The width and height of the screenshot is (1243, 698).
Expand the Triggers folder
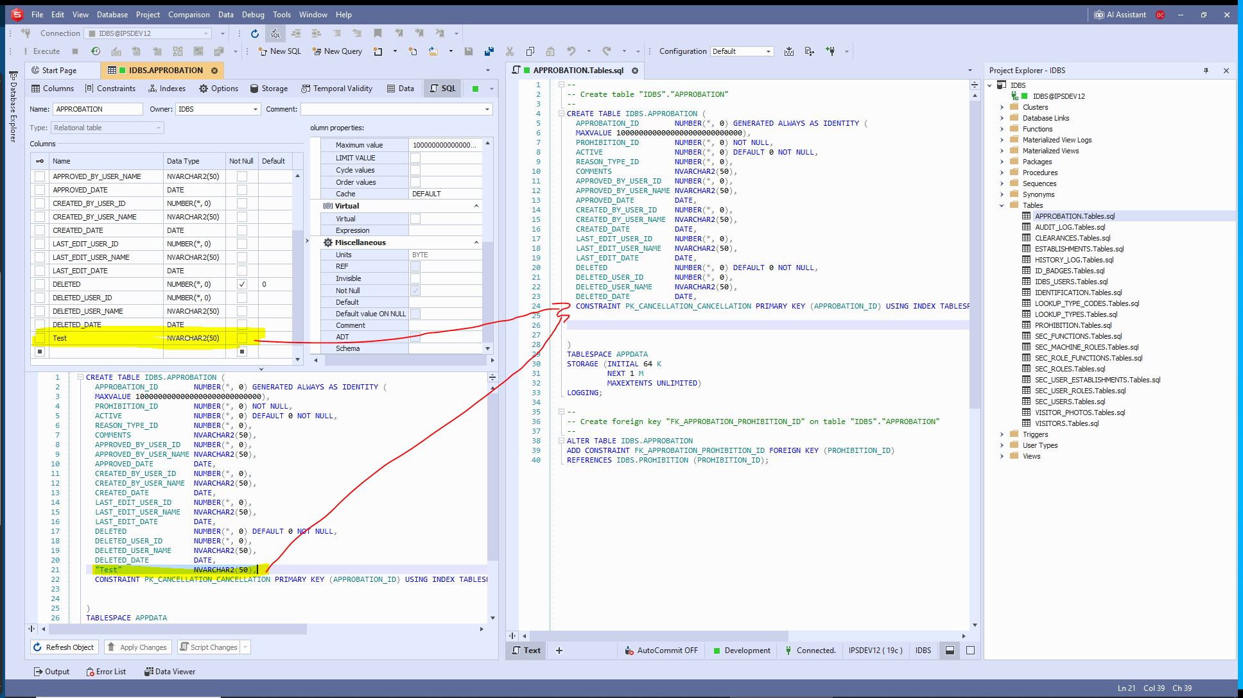click(x=1002, y=434)
